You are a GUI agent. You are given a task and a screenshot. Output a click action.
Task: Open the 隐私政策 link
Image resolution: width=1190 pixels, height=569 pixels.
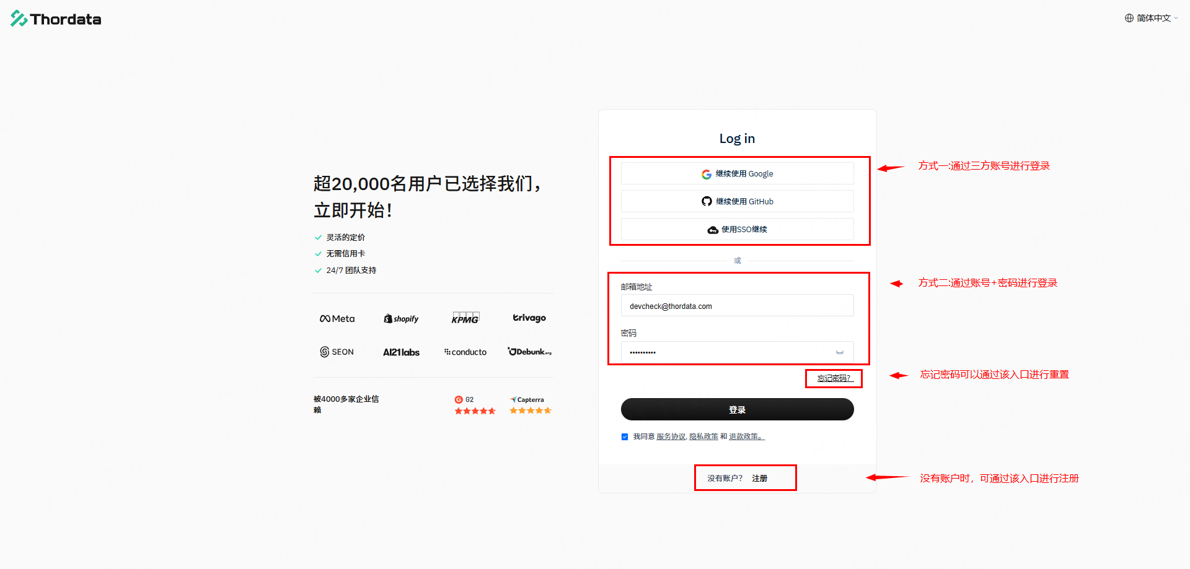click(703, 437)
